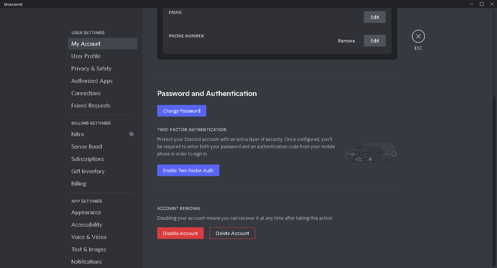This screenshot has width=497, height=268.
Task: Go to Privacy & Safety settings
Action: tap(91, 69)
